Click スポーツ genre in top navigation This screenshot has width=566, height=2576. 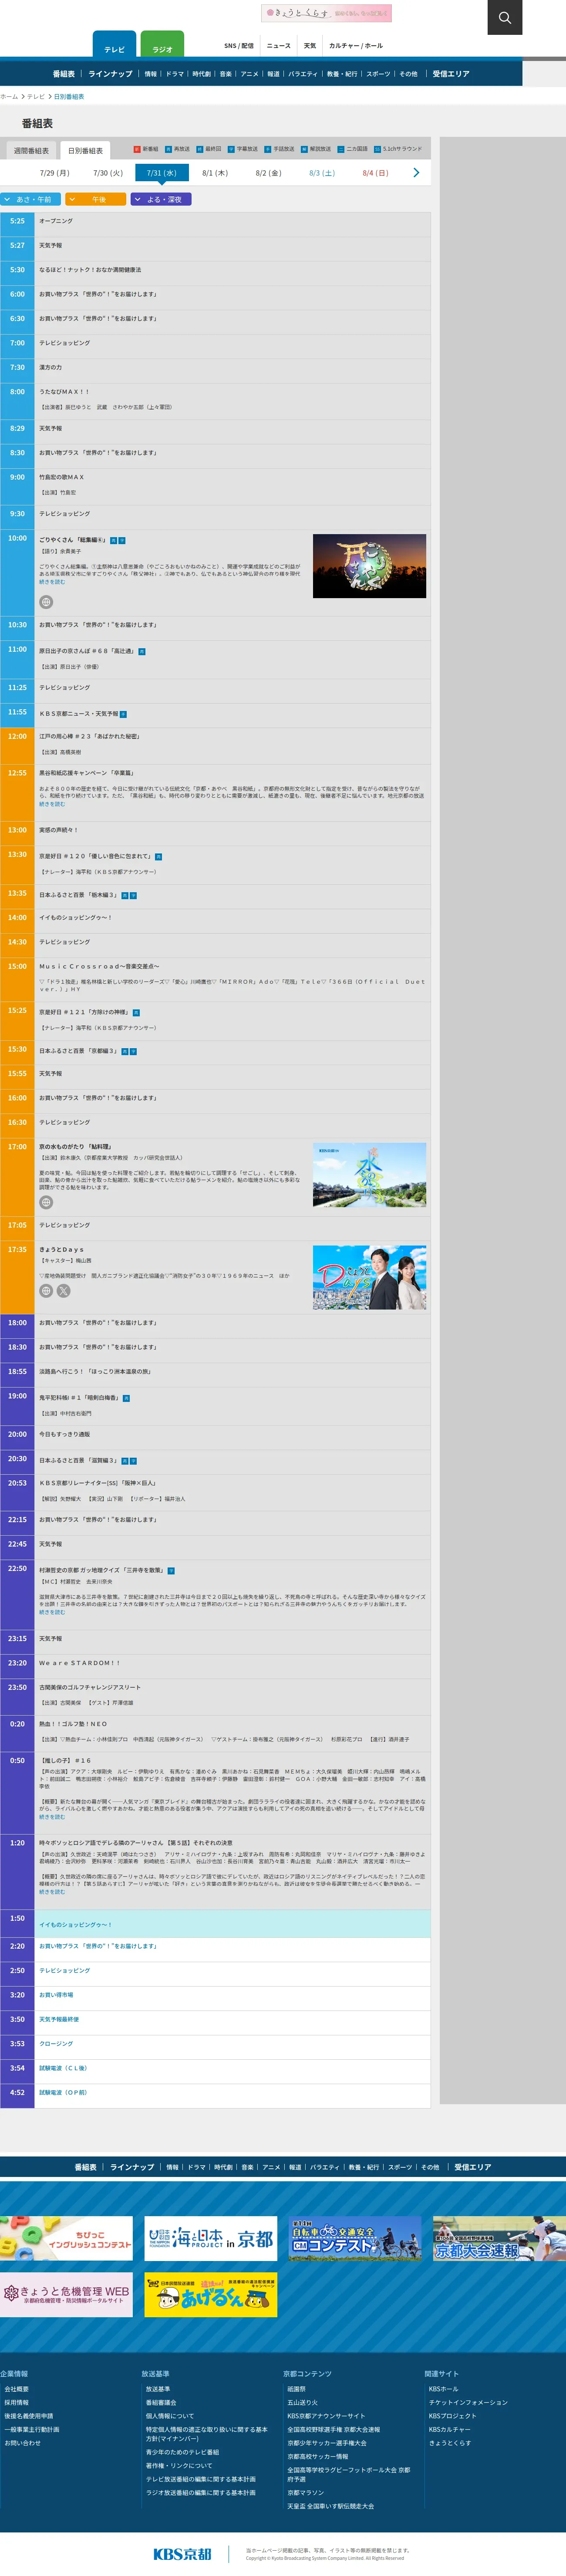379,74
